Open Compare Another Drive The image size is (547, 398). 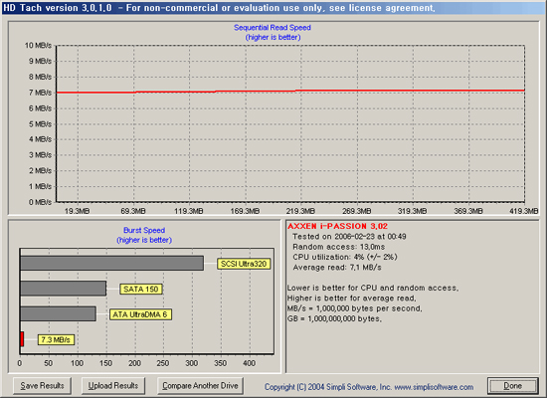[200, 386]
